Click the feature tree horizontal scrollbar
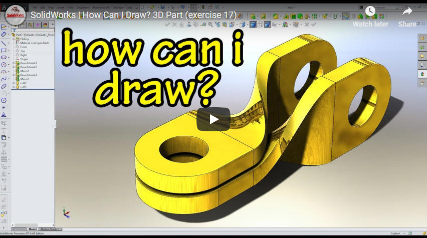This screenshot has height=238, width=427. pos(33,225)
